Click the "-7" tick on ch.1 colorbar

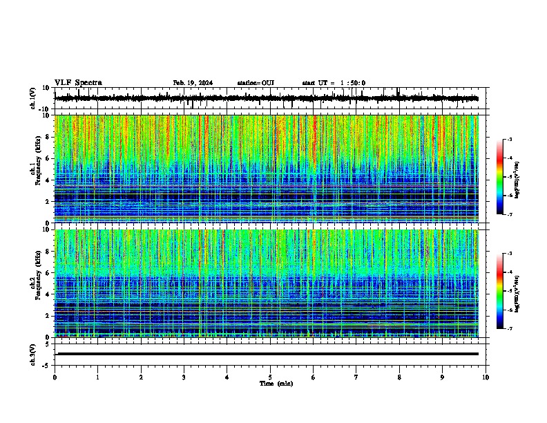coord(509,215)
